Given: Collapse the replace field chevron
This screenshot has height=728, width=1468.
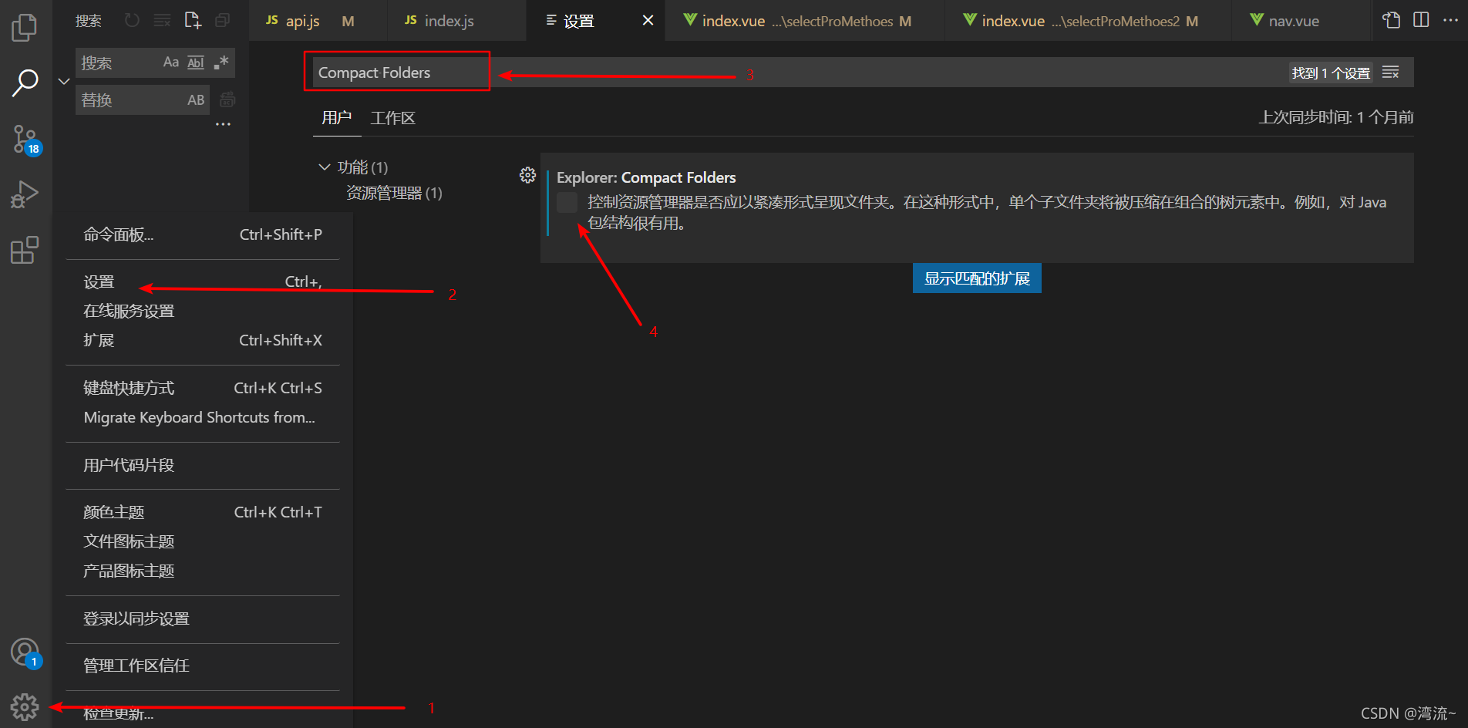Looking at the screenshot, I should (64, 81).
